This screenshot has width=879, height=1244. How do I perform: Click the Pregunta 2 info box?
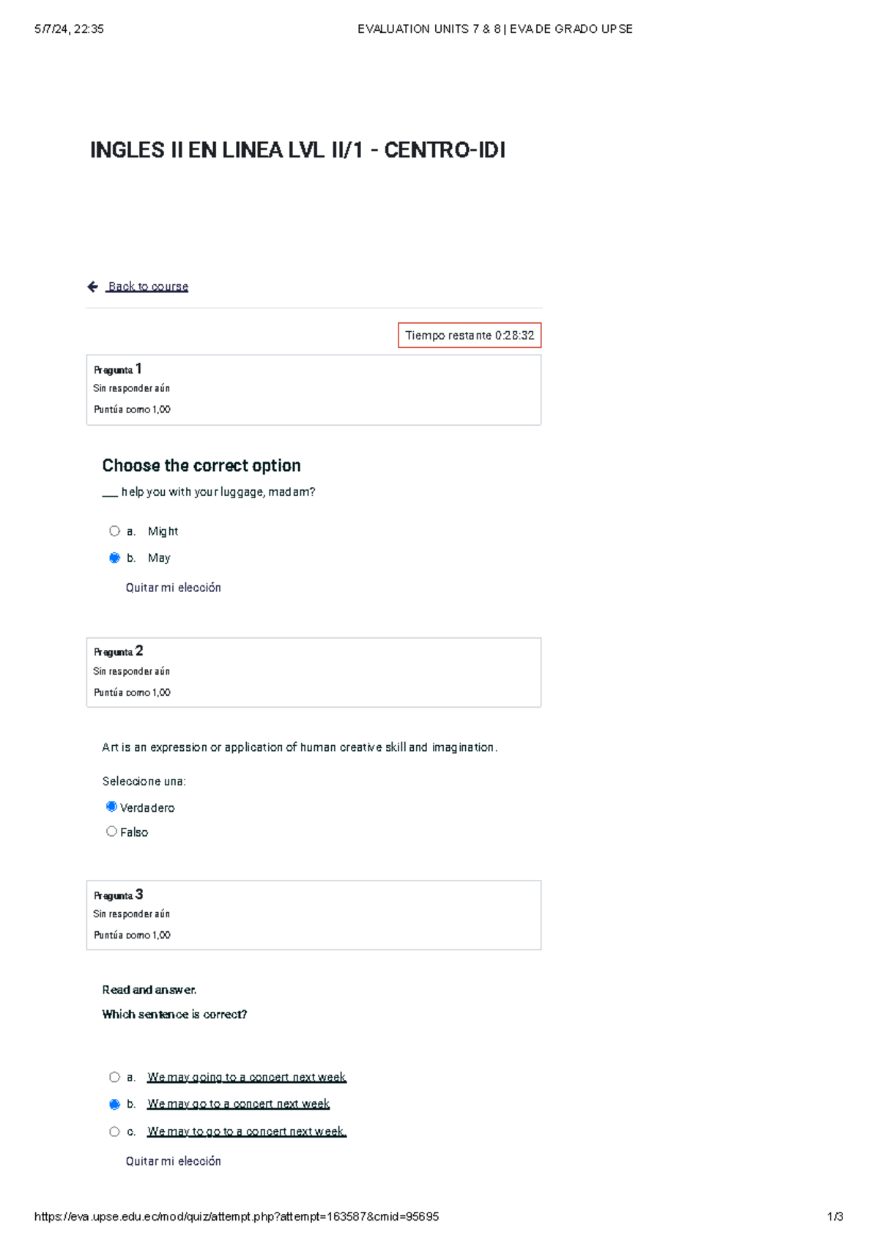[314, 673]
